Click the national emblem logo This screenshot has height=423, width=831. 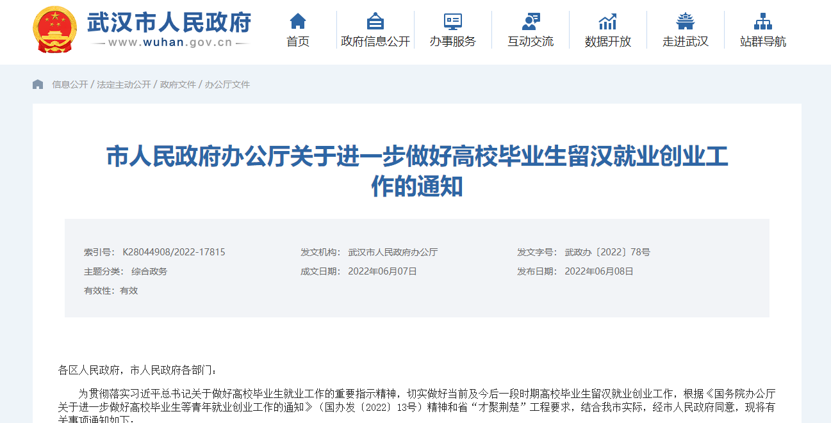pos(54,29)
